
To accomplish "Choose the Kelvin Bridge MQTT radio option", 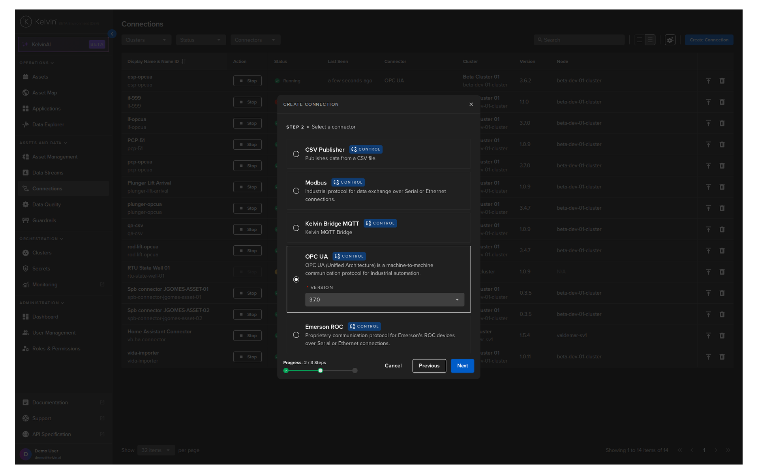I will click(296, 228).
